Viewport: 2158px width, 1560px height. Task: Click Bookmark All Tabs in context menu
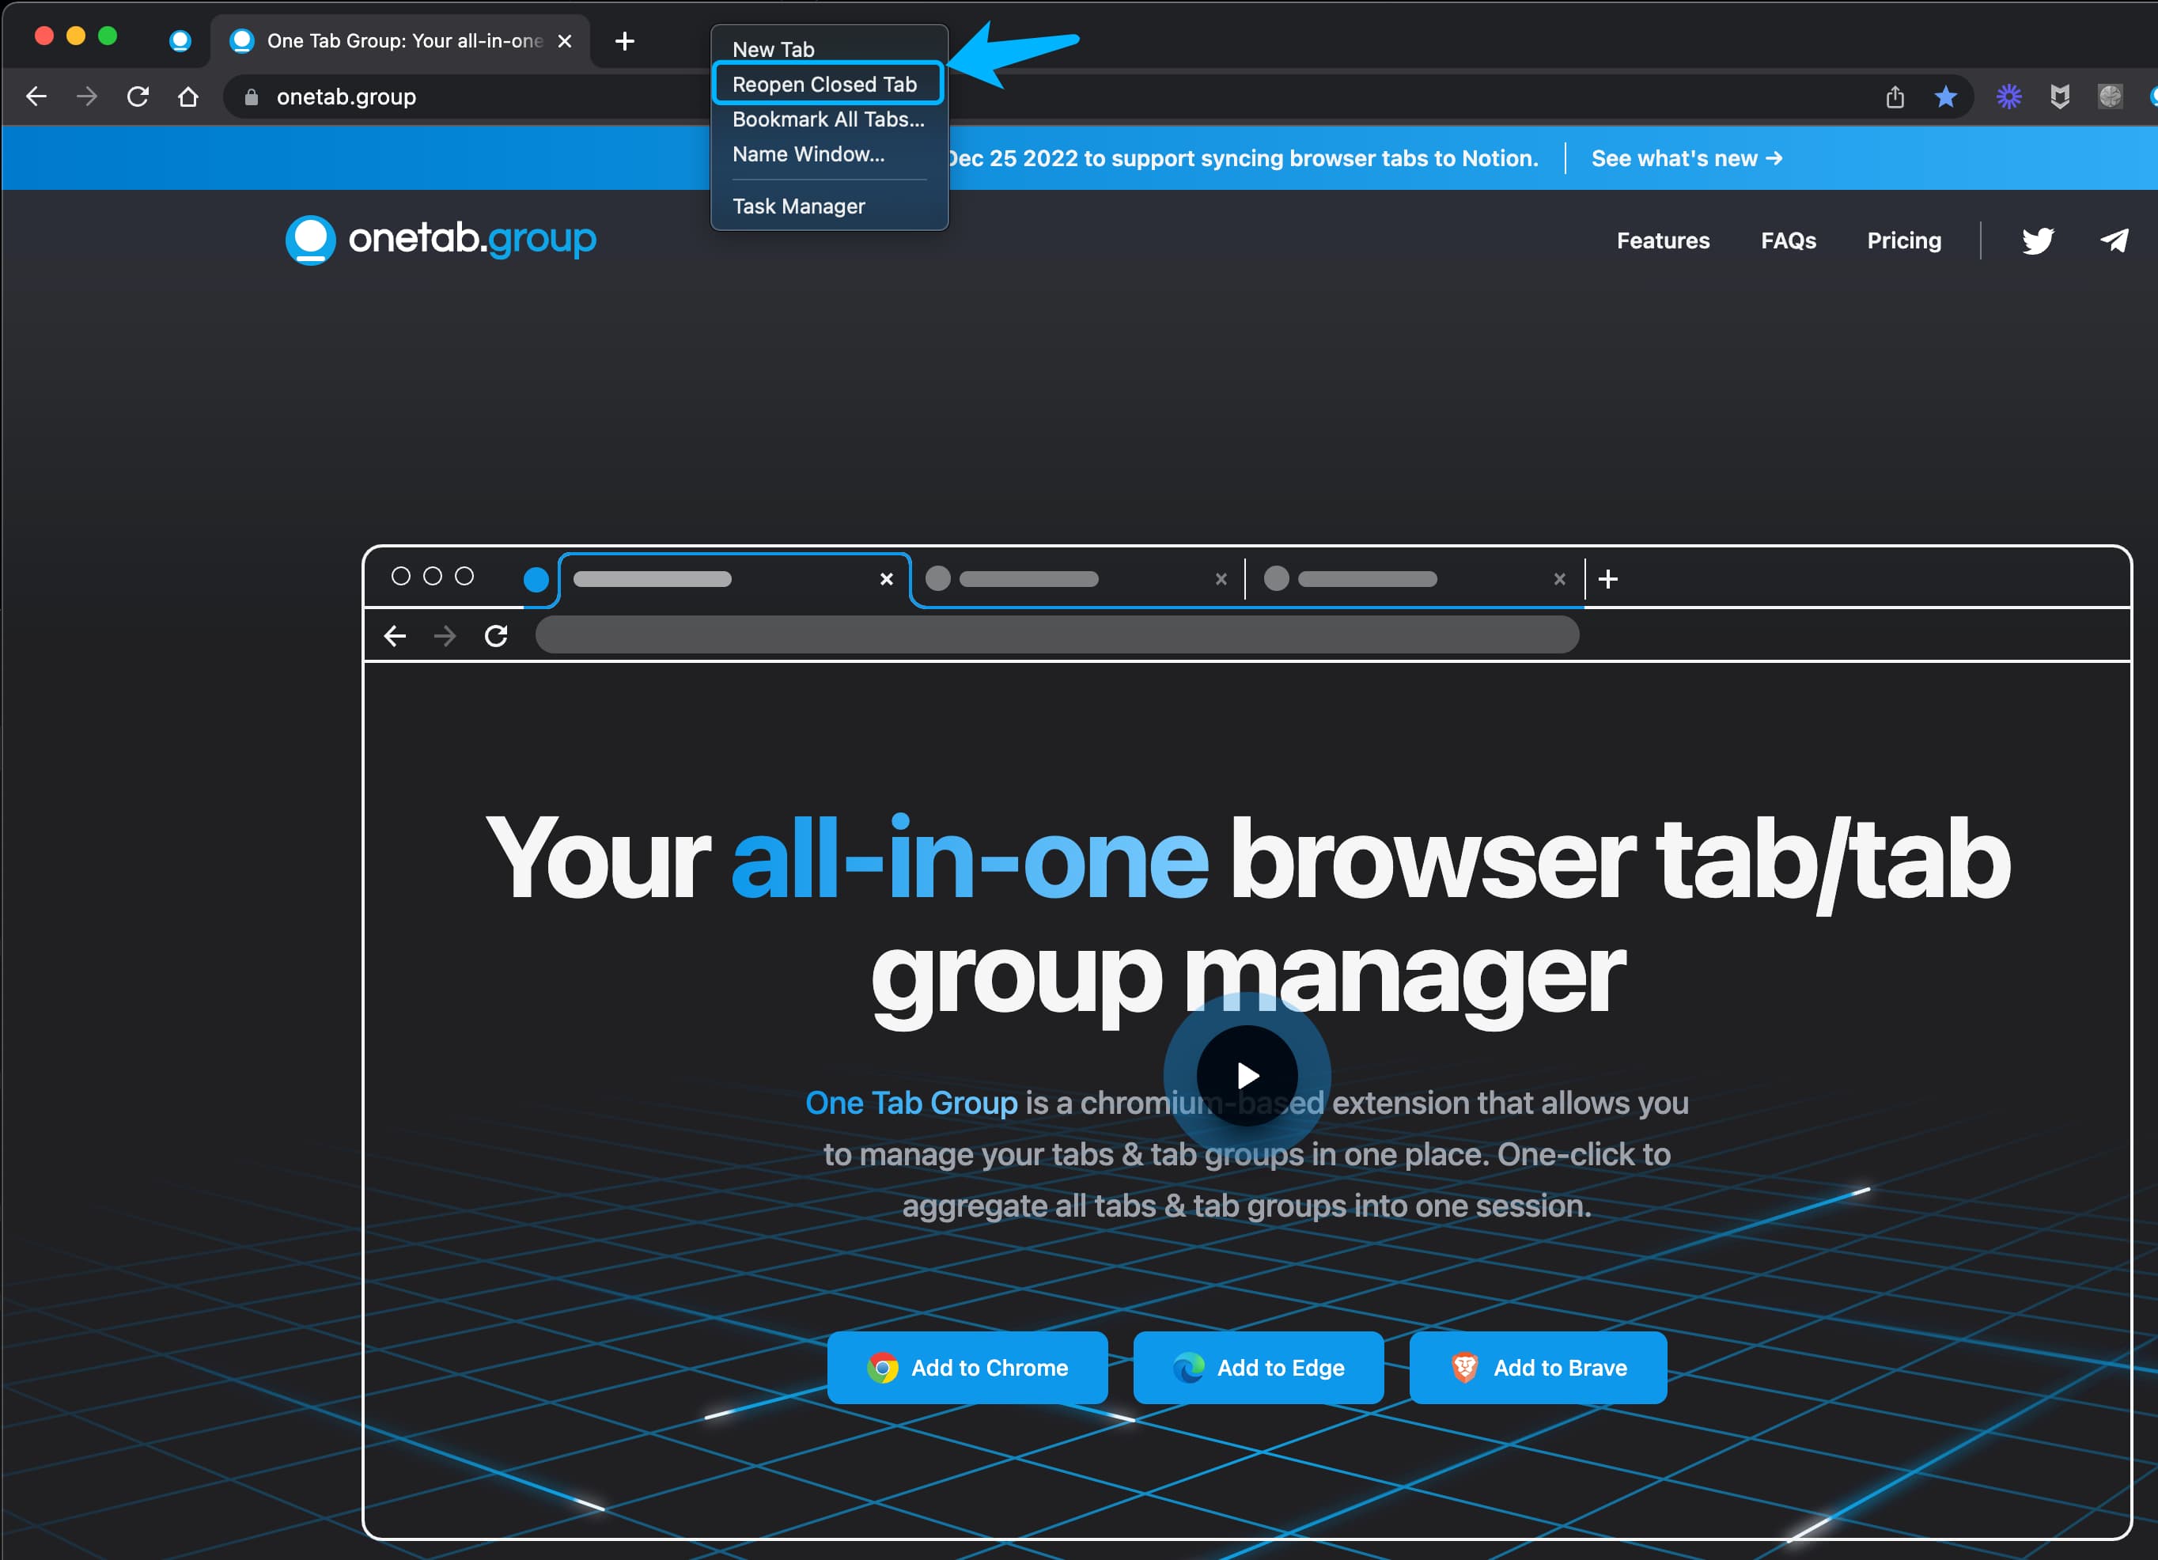(827, 119)
